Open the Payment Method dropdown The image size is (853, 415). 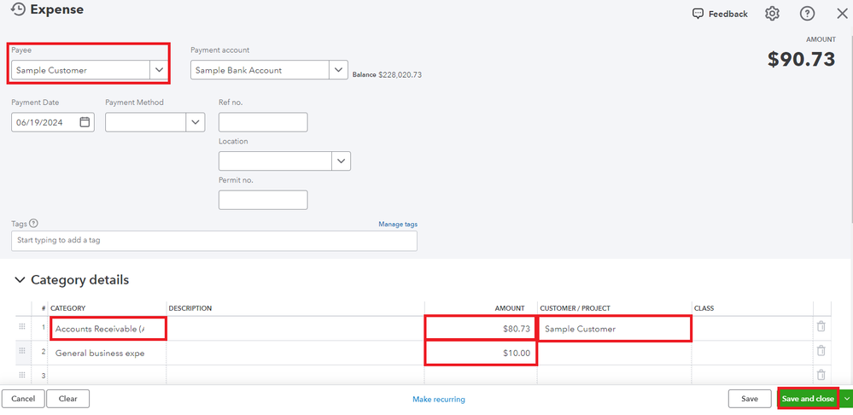(x=196, y=122)
